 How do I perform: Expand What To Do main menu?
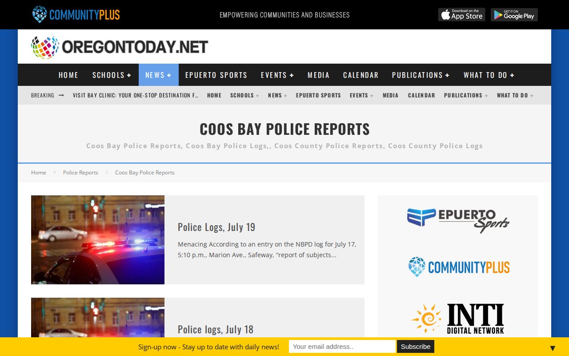pos(489,75)
